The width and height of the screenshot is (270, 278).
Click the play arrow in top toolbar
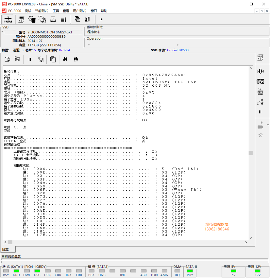point(101,19)
